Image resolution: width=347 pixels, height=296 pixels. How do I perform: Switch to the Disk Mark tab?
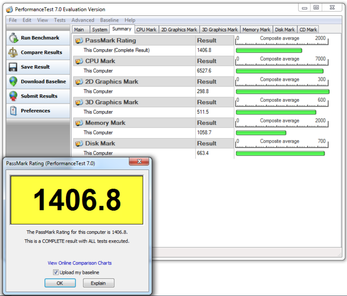pyautogui.click(x=285, y=30)
